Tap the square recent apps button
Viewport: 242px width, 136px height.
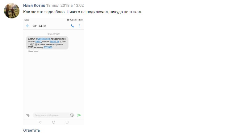tap(67, 122)
